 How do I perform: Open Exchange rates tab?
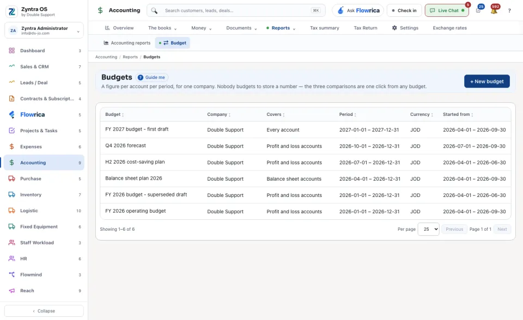[449, 28]
